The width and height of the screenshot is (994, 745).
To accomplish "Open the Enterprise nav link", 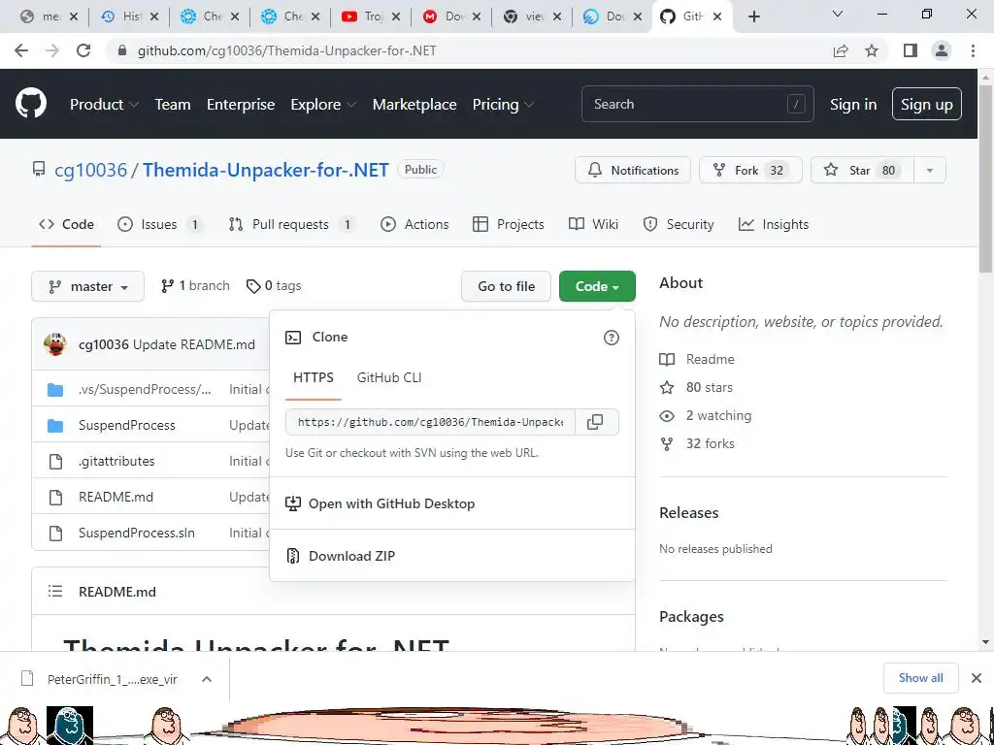I will coord(241,105).
